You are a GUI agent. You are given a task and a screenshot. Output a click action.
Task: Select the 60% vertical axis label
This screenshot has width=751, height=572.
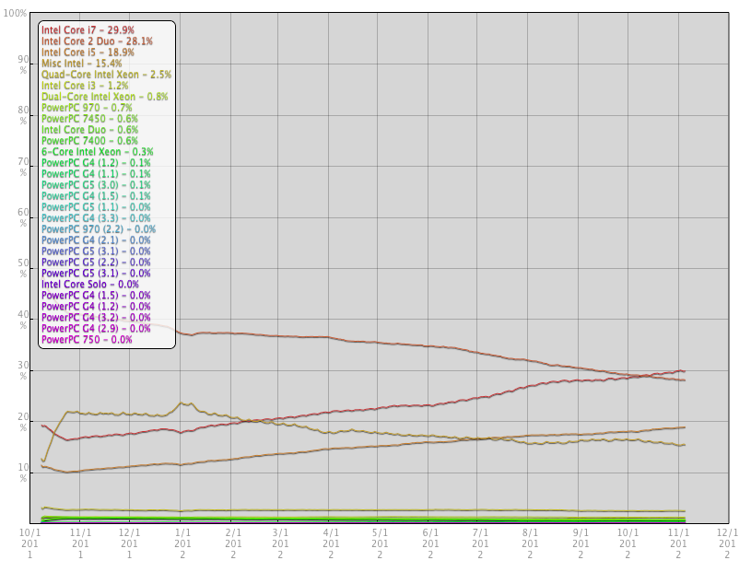[x=23, y=217]
